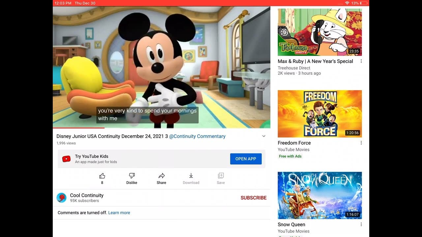The width and height of the screenshot is (422, 237).
Task: Tap the Wi-Fi status icon
Action: point(347,3)
